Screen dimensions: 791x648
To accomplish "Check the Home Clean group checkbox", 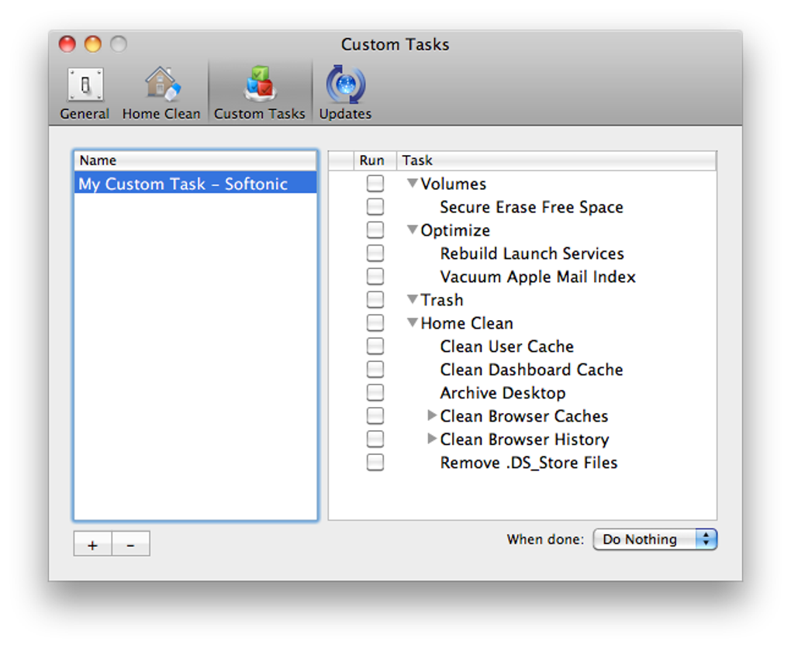I will click(375, 322).
